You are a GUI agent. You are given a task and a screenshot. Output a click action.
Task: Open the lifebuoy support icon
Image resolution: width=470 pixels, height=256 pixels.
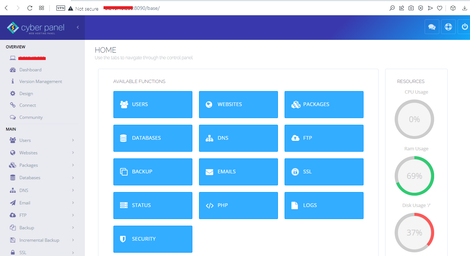[x=448, y=27]
